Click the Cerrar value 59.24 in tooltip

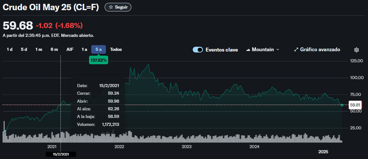[113, 93]
